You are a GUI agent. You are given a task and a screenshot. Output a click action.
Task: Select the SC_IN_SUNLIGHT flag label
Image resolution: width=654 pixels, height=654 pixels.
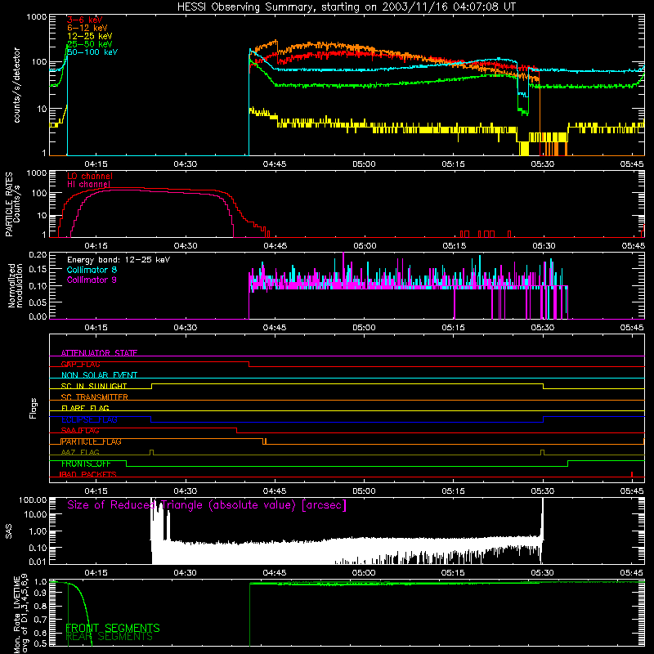pos(94,386)
